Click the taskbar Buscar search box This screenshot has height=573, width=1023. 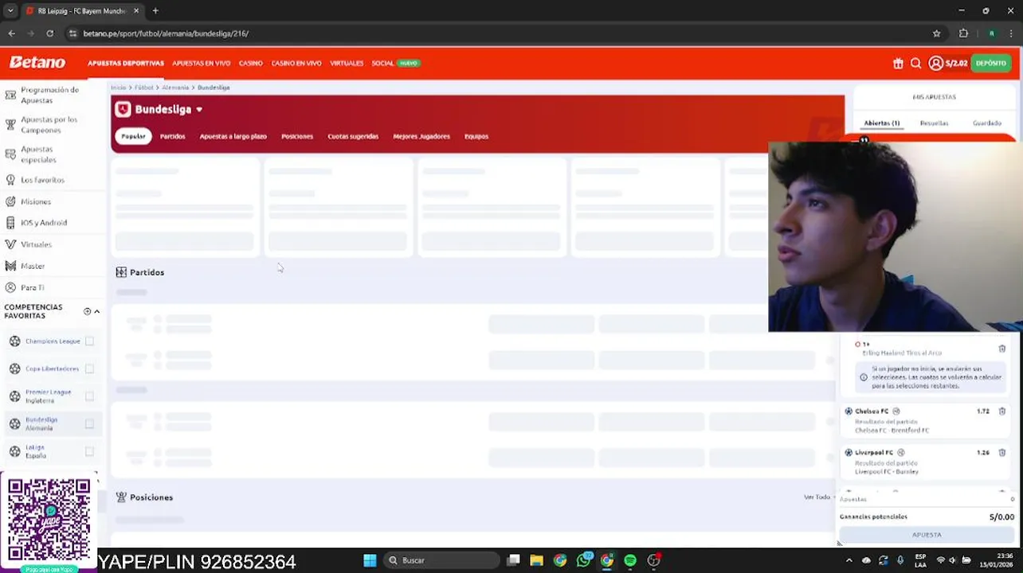[x=440, y=560]
